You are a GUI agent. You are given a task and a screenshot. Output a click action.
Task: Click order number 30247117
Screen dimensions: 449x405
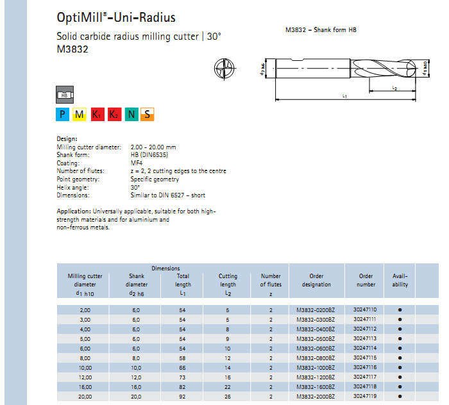tap(365, 377)
